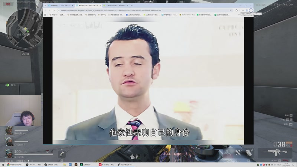Screen dimensions: 297x167
Task: Click the red tray icon
Action: (x=264, y=165)
